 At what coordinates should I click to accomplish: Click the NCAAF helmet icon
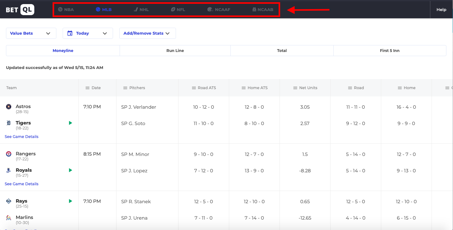click(210, 9)
